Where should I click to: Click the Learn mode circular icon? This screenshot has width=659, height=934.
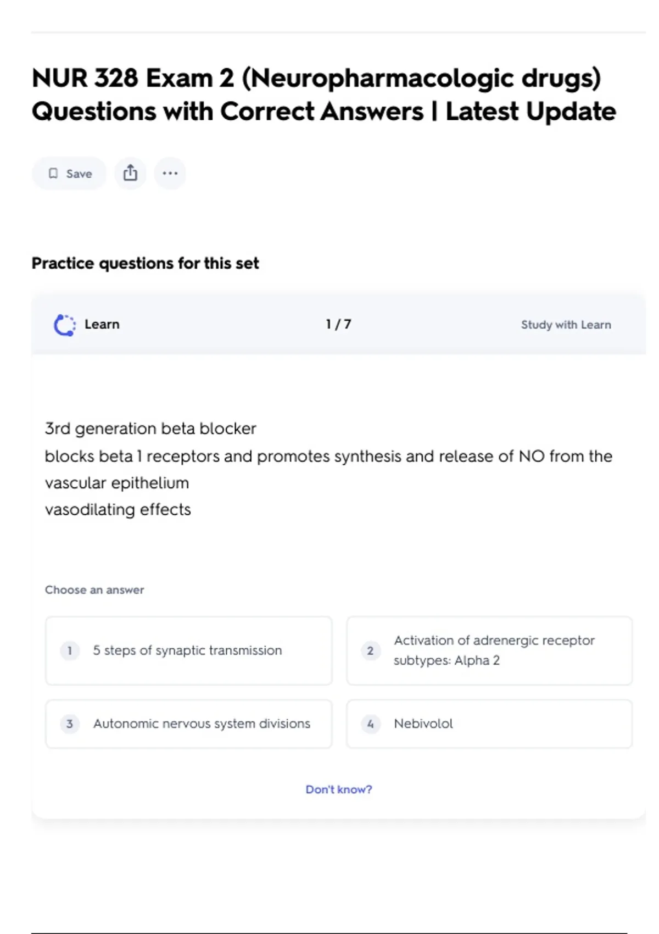[x=65, y=325]
